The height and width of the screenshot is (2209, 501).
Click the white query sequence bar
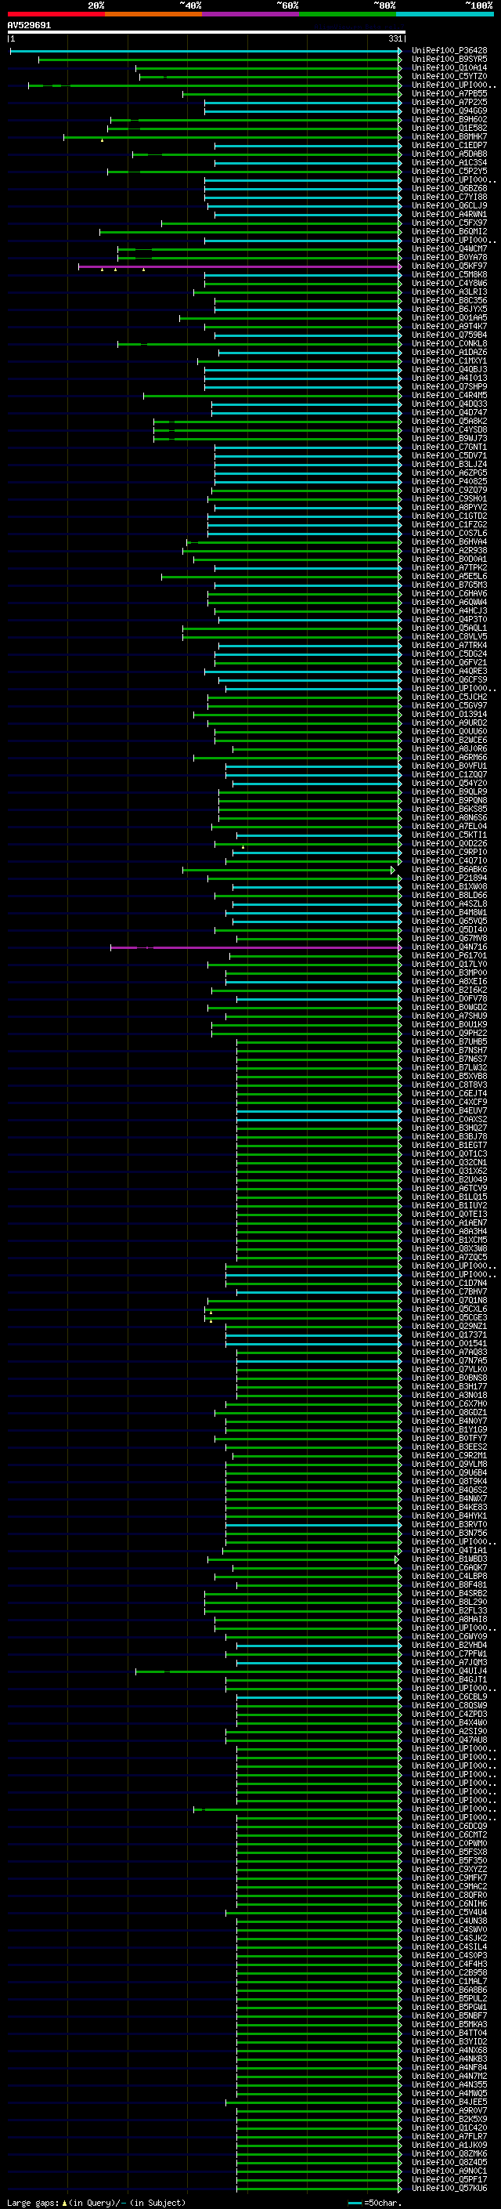207,33
